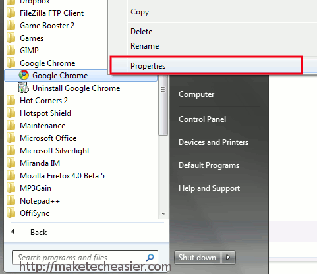The width and height of the screenshot is (317, 274).
Task: Click the Game Booster 2 folder icon
Action: (11, 26)
